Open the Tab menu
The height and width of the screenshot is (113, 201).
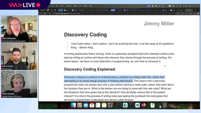pos(80,6)
